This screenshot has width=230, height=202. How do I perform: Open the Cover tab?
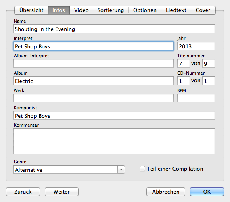pyautogui.click(x=203, y=10)
